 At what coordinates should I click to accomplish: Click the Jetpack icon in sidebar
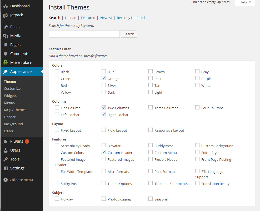[6, 15]
